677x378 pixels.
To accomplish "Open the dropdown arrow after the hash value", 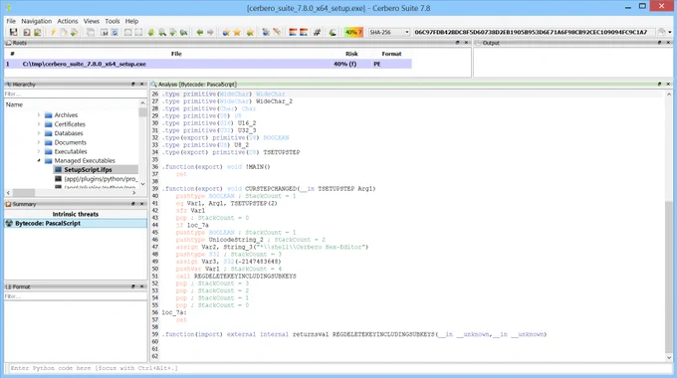I will (x=670, y=32).
